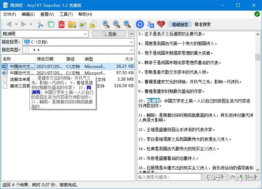This screenshot has width=262, height=189.
Task: Open the 文件(F) menu
Action: (10, 14)
